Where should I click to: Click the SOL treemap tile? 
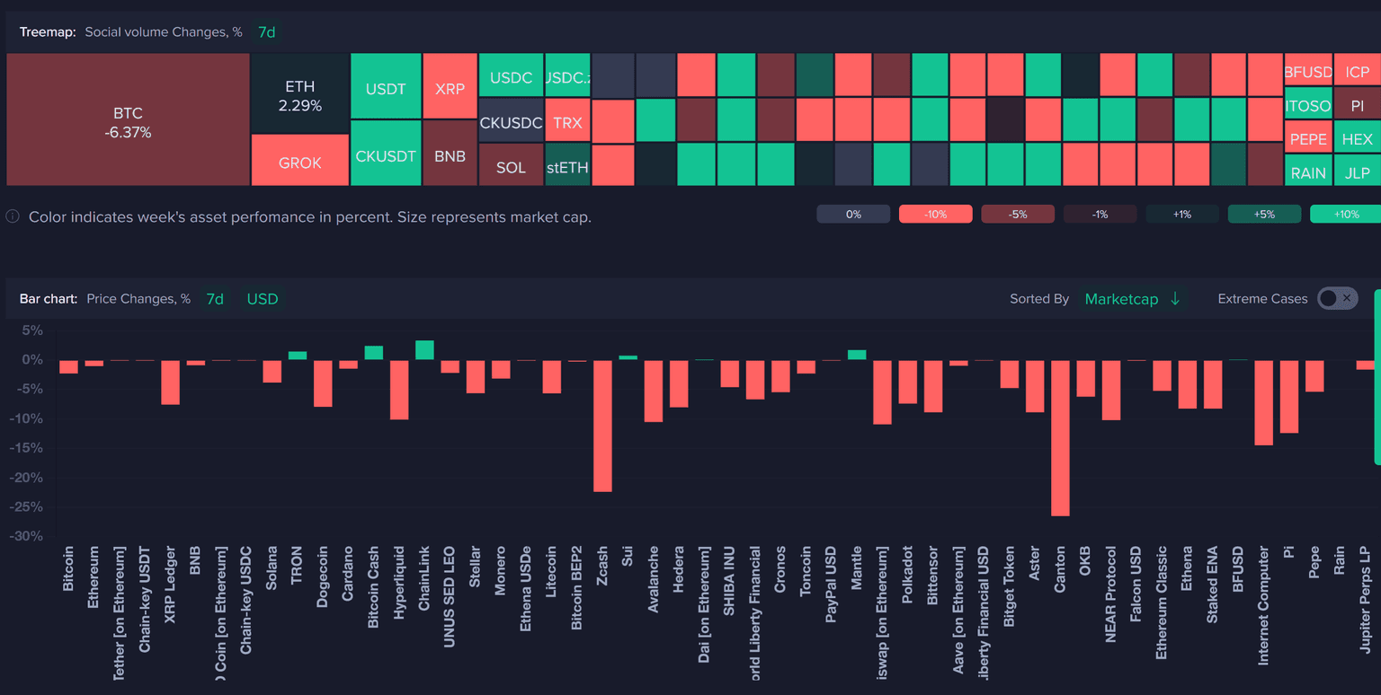[x=511, y=165]
